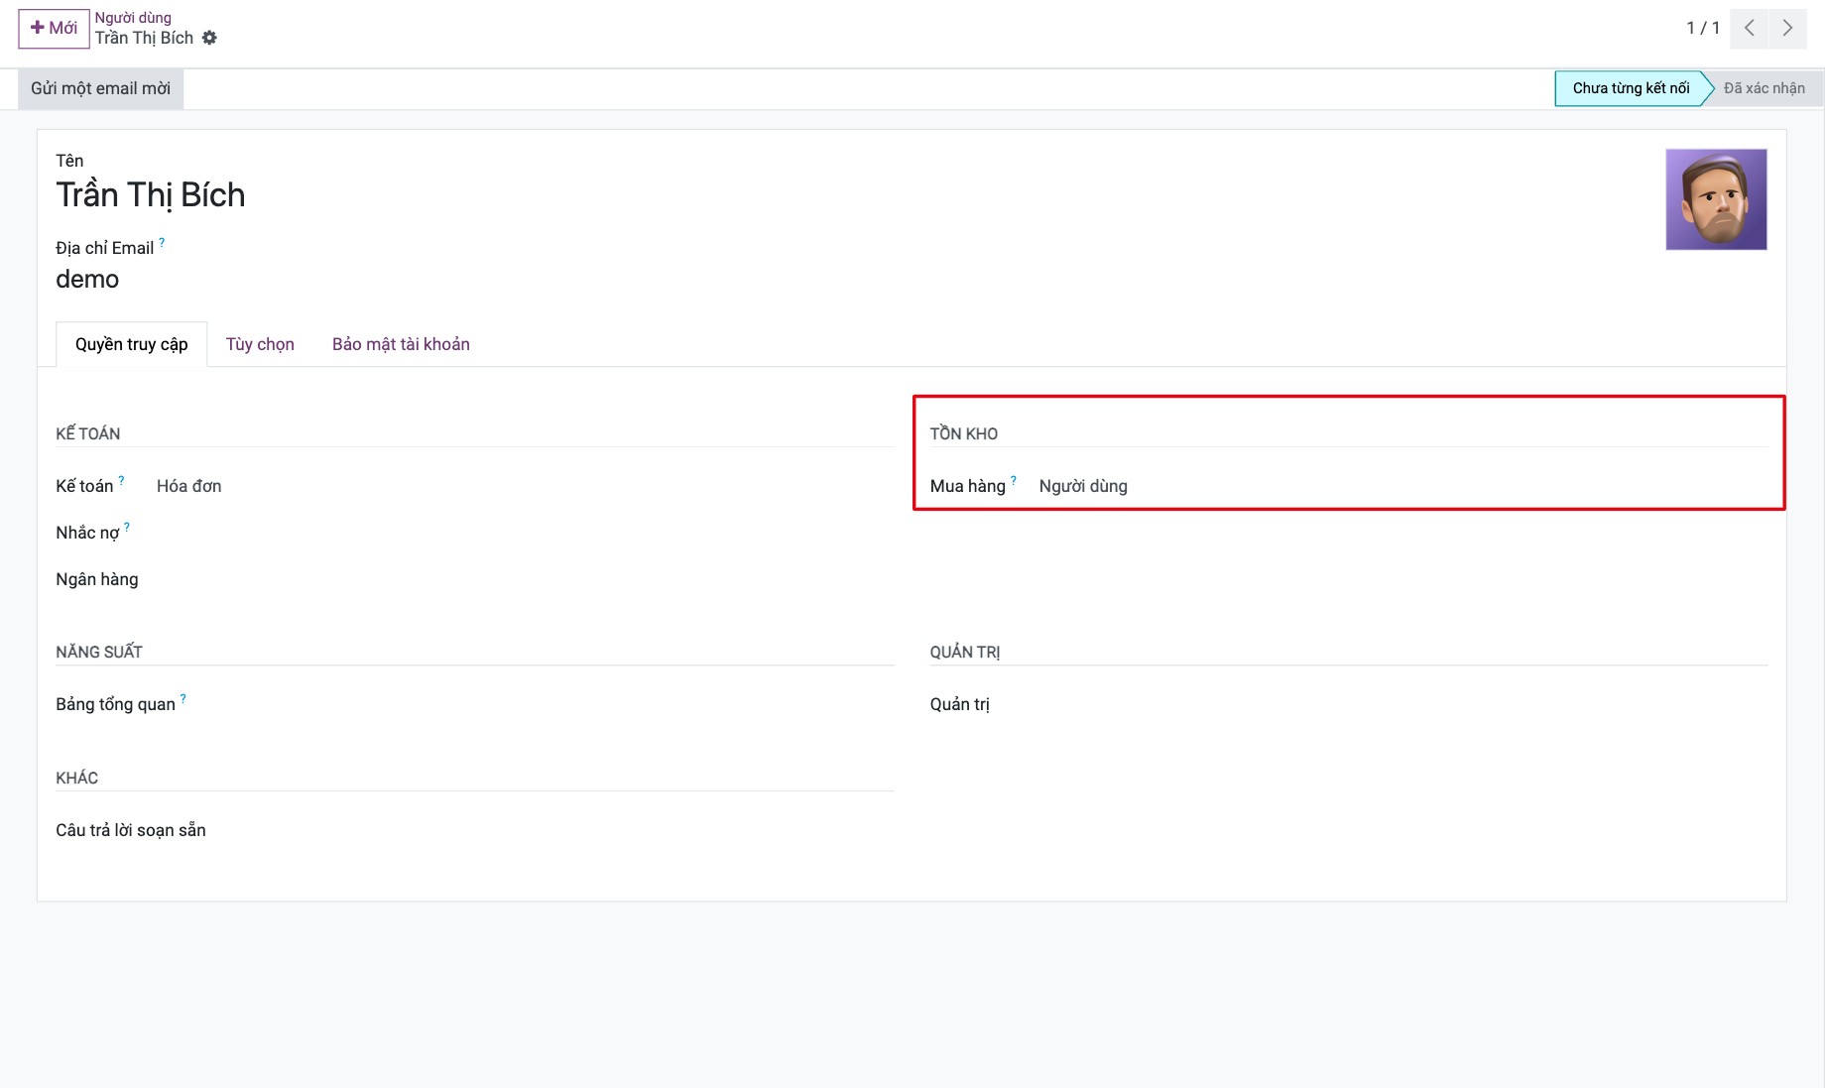Switch to the Tùy chọn tab
The image size is (1825, 1088).
pyautogui.click(x=260, y=344)
